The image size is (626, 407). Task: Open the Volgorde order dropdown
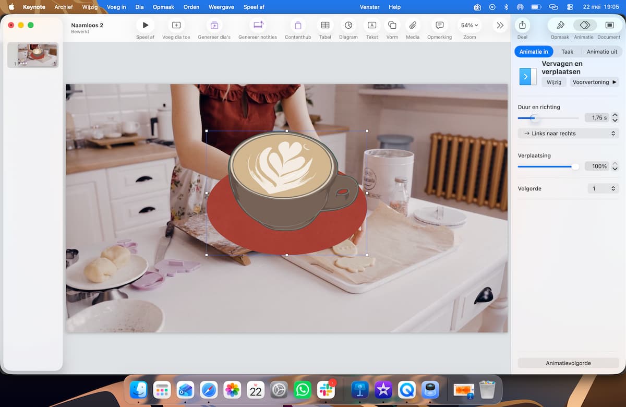click(x=603, y=188)
